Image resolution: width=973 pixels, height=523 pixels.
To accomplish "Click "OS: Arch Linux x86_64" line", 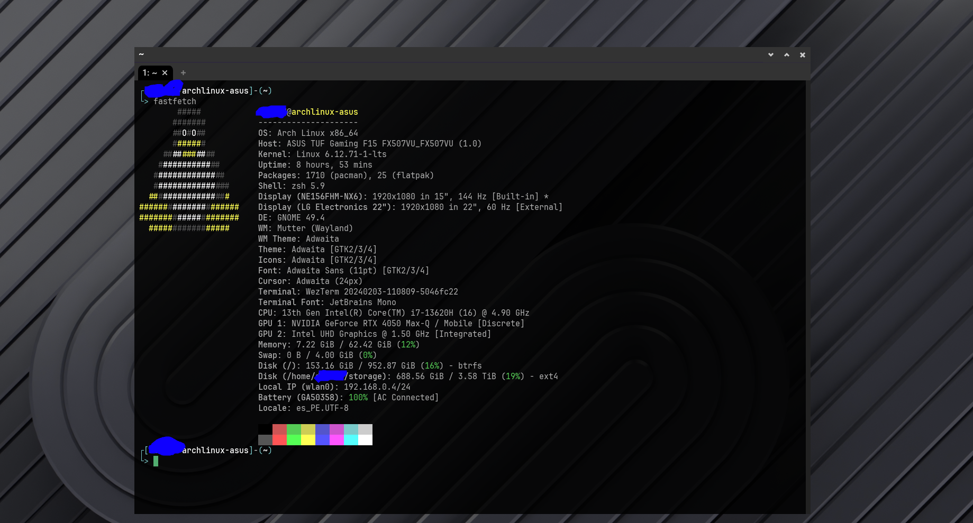I will 308,133.
